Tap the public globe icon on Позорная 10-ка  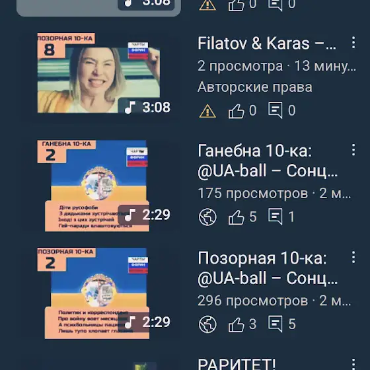[207, 324]
